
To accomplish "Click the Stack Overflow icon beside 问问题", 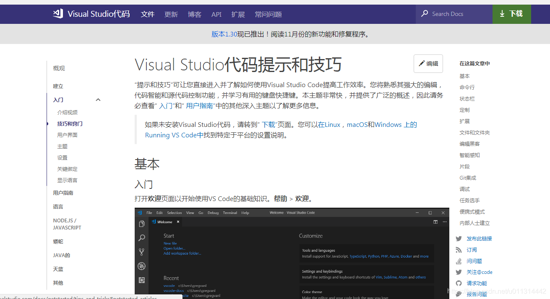I will click(x=459, y=261).
